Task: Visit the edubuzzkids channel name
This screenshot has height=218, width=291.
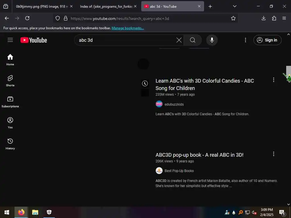Action: pos(174,104)
